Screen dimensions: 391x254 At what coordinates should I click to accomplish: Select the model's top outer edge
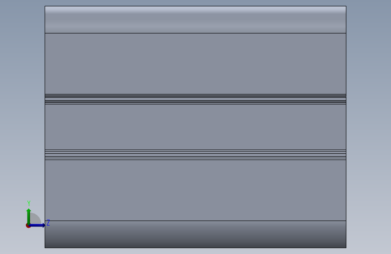(x=196, y=6)
